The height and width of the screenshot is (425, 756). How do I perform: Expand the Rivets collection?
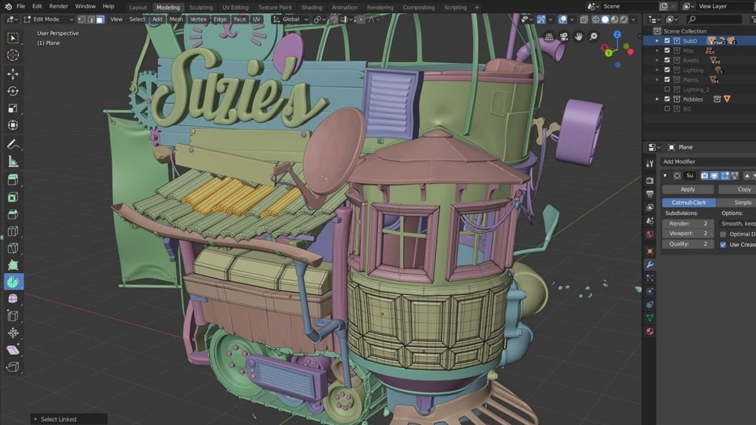tap(658, 61)
